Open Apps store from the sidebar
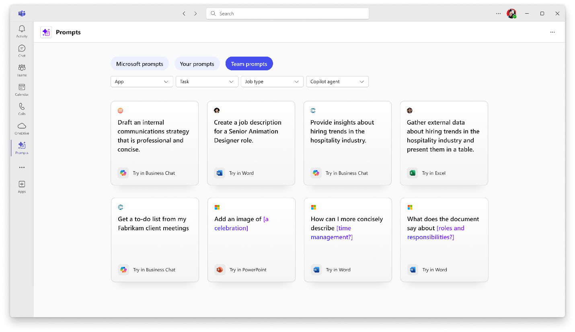Screen dimensions: 575x332 [22, 186]
